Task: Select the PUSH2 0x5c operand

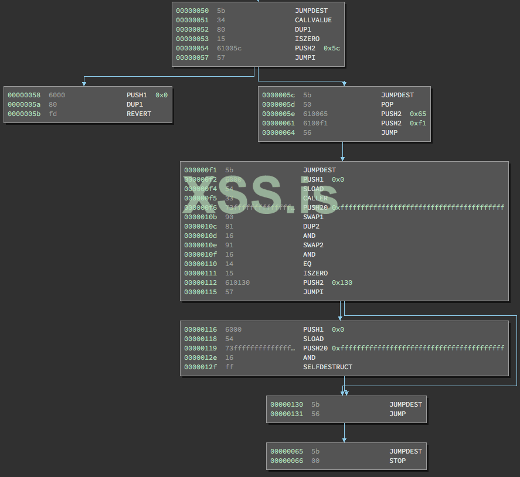Action: tap(332, 48)
